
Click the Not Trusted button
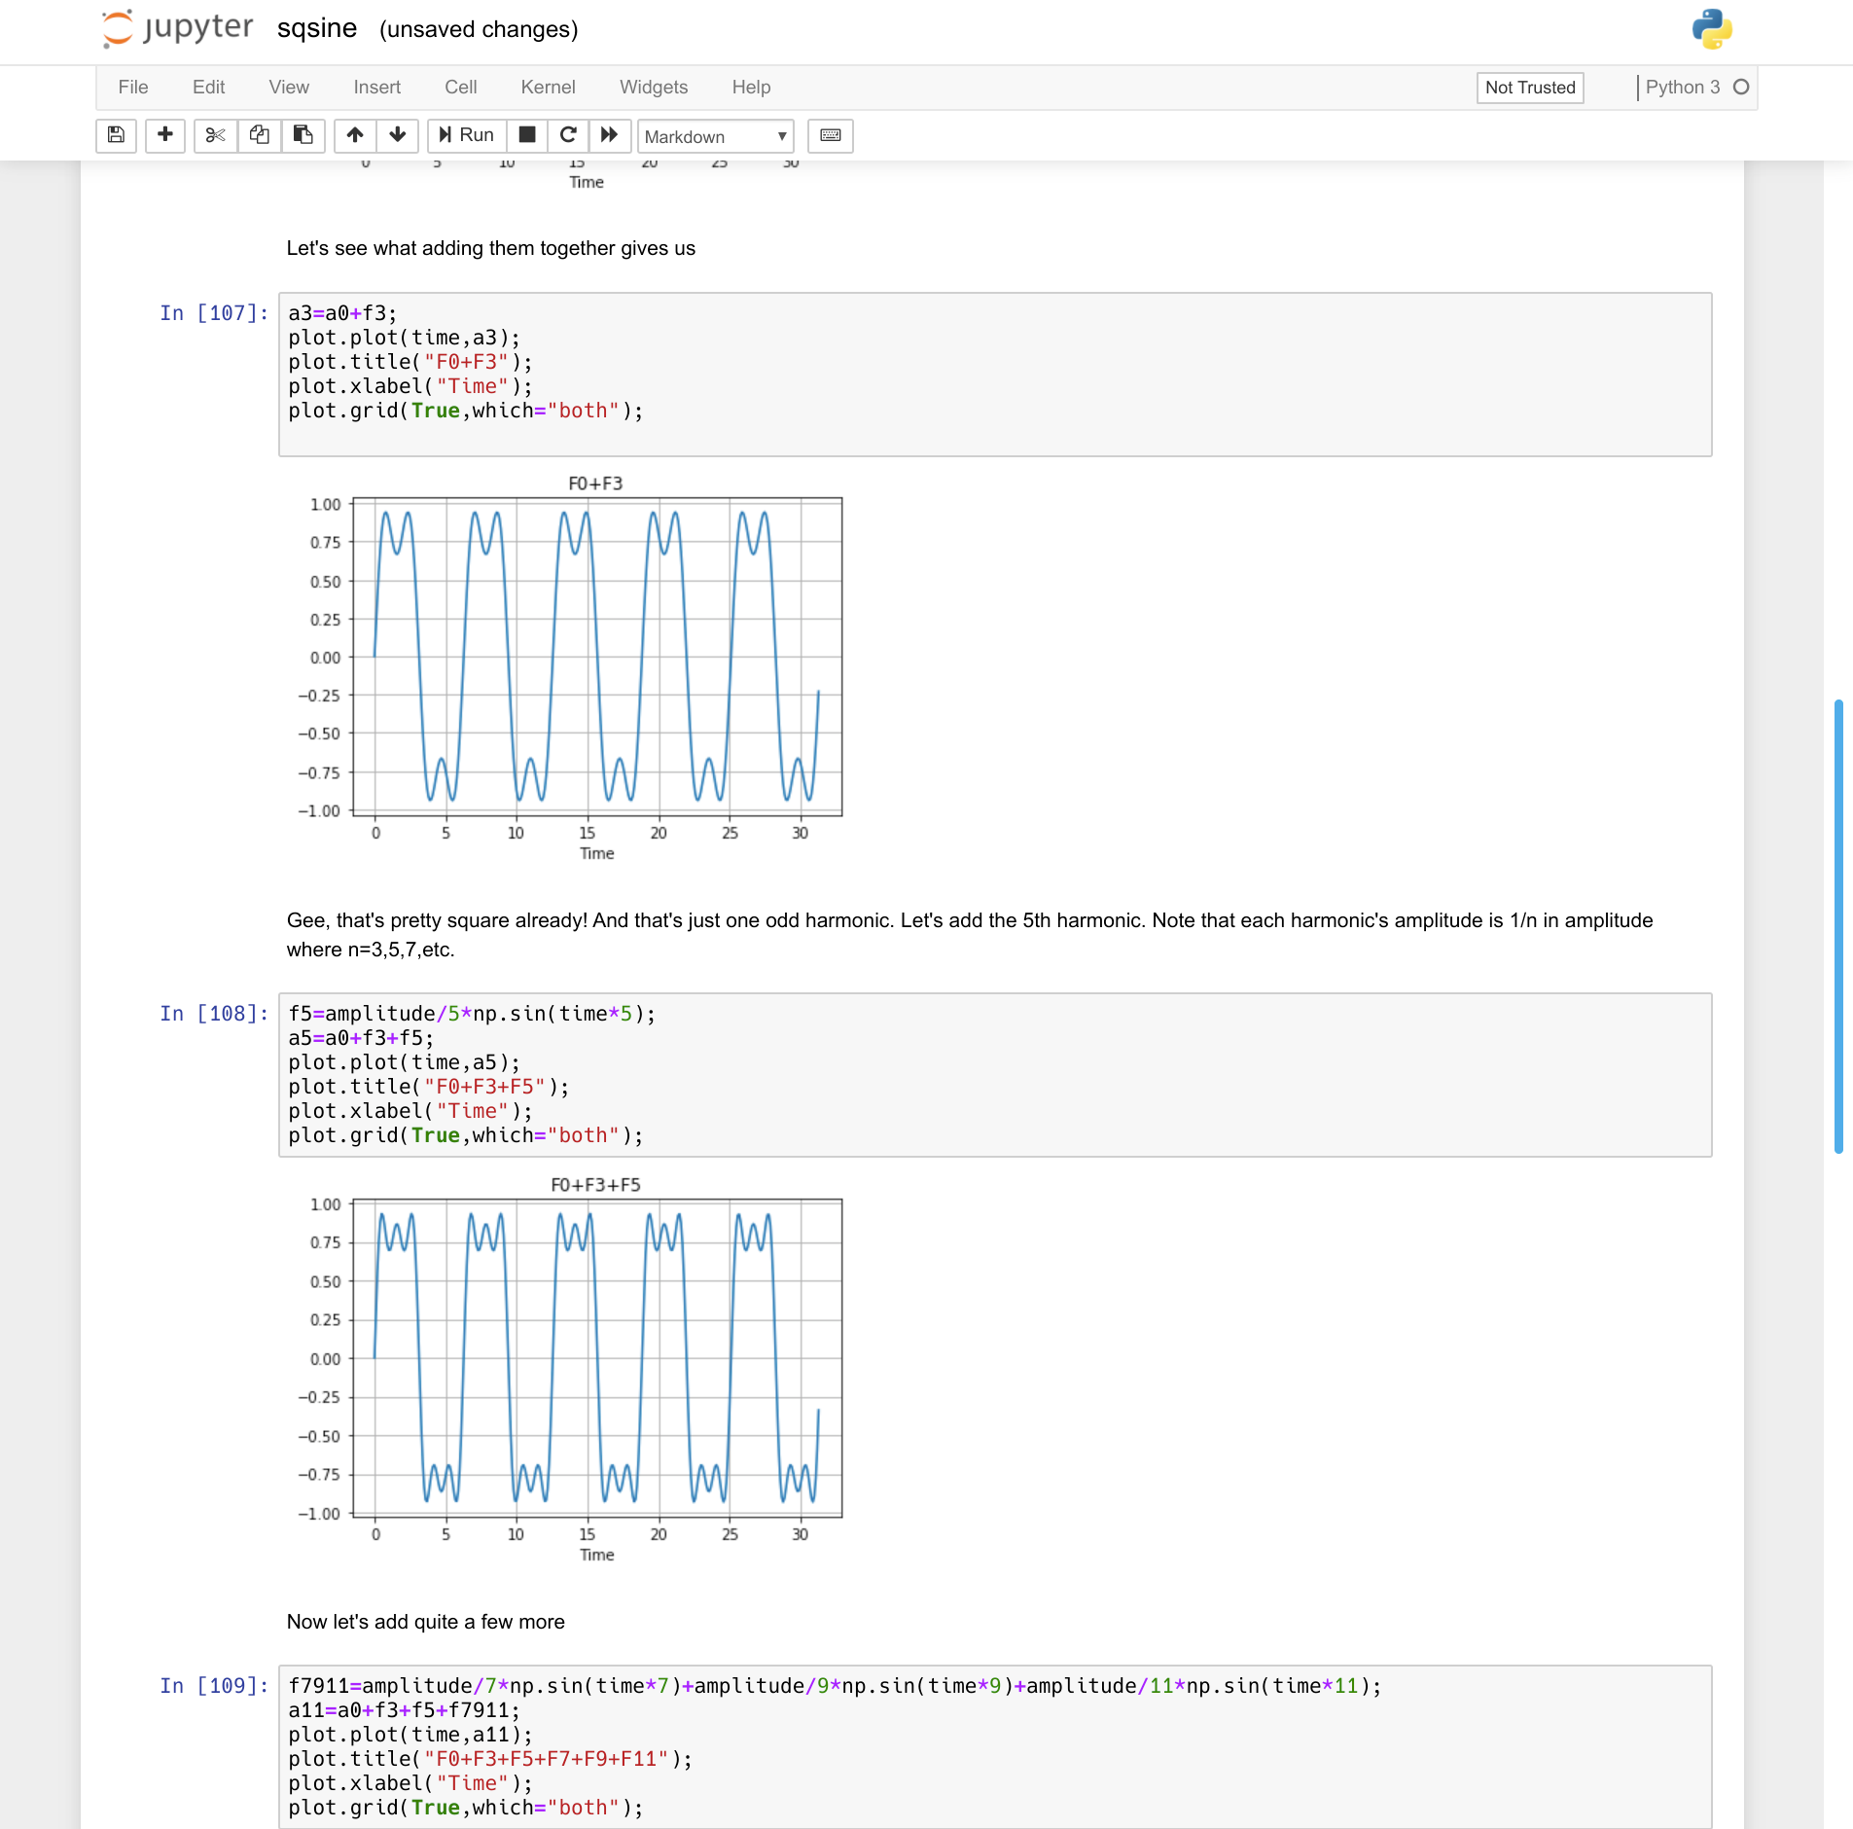(x=1529, y=88)
